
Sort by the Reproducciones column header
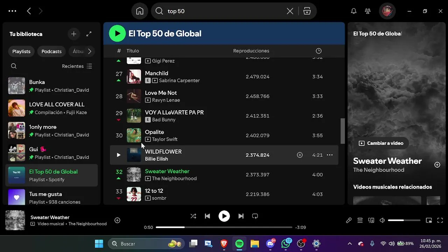tap(251, 51)
